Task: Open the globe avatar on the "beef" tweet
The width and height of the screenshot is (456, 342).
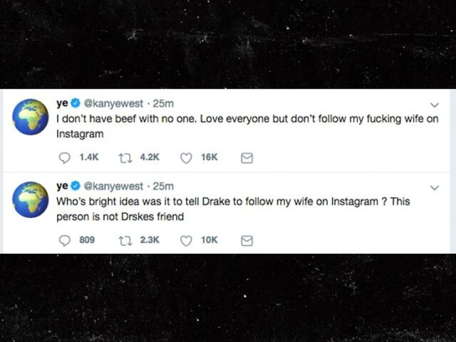Action: pos(31,118)
